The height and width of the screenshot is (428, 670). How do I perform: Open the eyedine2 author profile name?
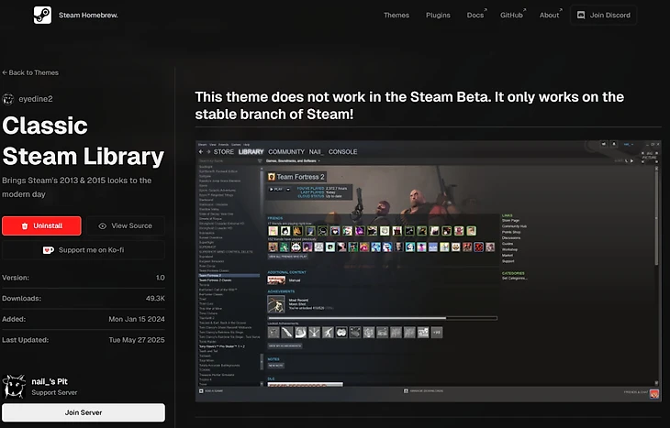pyautogui.click(x=36, y=99)
